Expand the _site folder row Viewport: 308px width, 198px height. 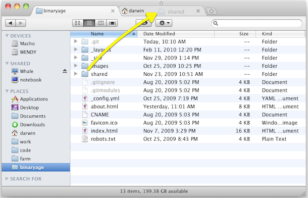tap(76, 58)
